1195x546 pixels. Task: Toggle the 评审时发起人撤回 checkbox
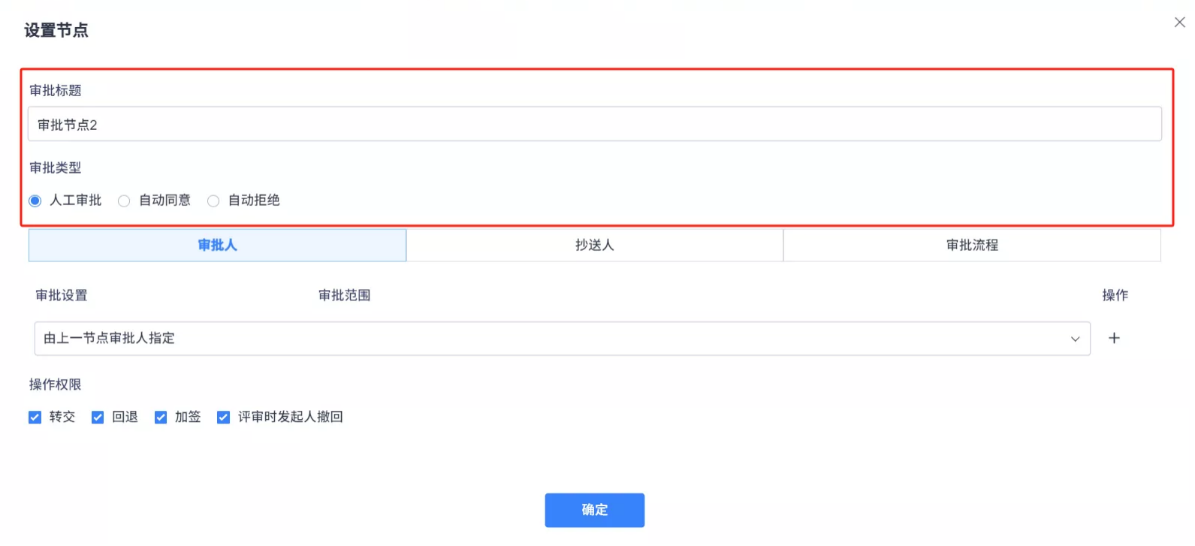(223, 418)
